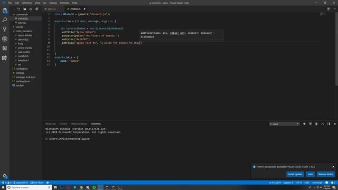The image size is (338, 190).
Task: Click the Spaces: 4 indentation indicator
Action: click(288, 183)
